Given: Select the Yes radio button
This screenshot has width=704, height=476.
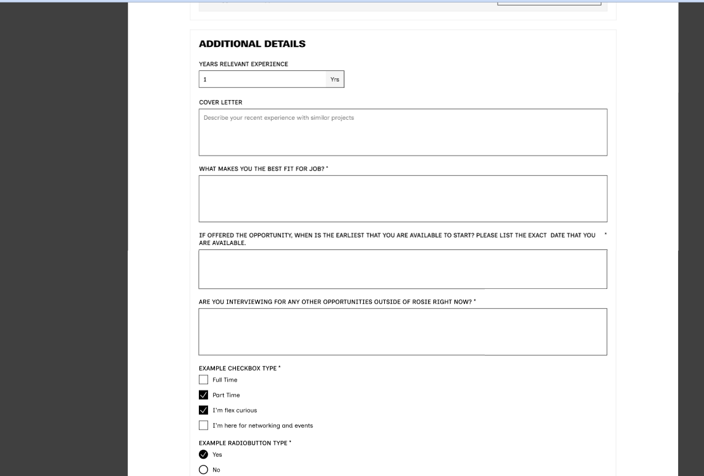Looking at the screenshot, I should 203,454.
